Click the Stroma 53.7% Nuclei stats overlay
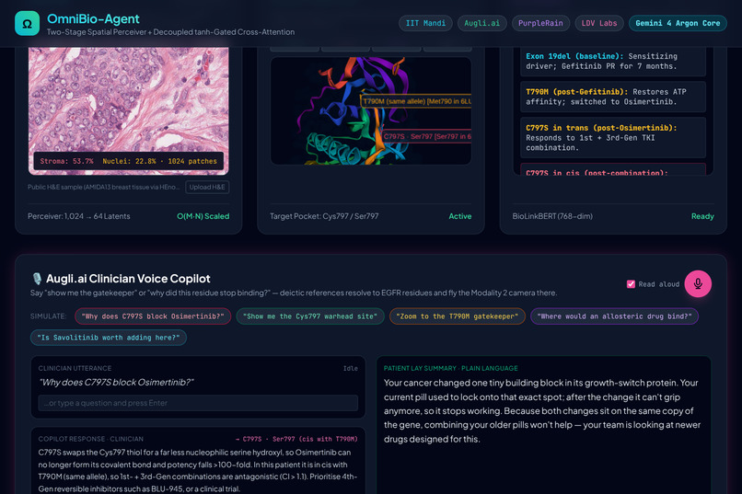The image size is (742, 494). pos(128,161)
